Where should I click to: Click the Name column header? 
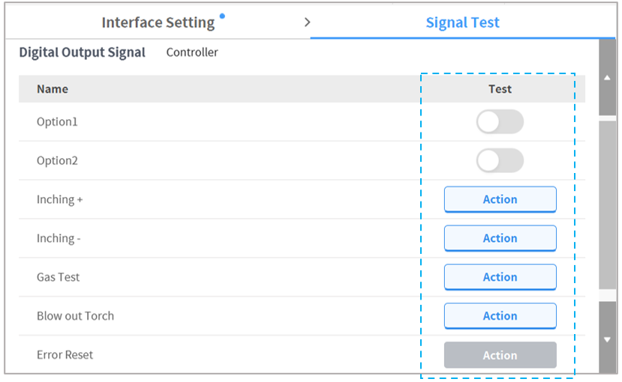click(53, 89)
